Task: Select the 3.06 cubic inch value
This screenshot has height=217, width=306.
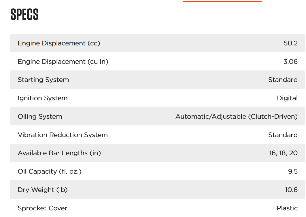Action: pyautogui.click(x=290, y=62)
